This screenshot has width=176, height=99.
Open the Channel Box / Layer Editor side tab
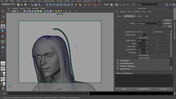[175, 31]
